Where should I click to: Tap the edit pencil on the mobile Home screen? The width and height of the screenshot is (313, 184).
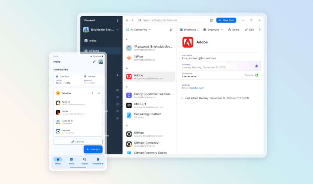click(x=94, y=61)
